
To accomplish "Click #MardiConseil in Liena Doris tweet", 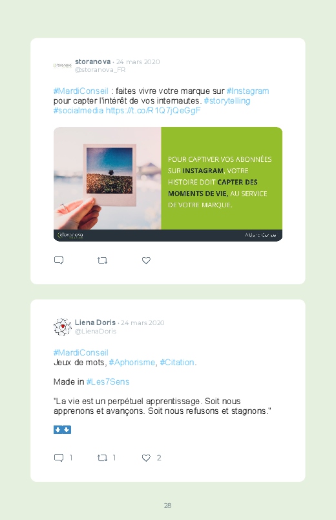I will pos(81,352).
